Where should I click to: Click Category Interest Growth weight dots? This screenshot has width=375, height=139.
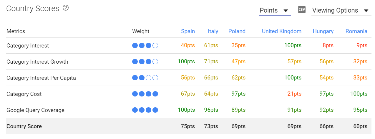(x=145, y=62)
